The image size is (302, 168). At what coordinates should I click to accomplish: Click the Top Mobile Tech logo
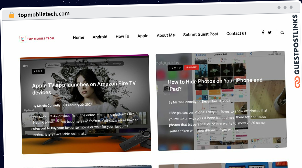click(x=37, y=39)
